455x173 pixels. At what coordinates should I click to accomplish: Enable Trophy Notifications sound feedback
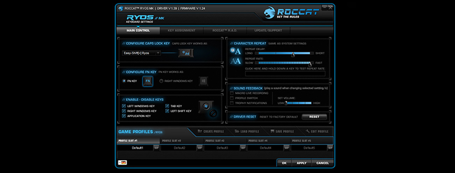(x=232, y=103)
